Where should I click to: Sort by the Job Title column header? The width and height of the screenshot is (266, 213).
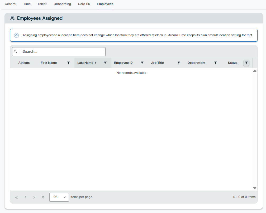click(x=157, y=63)
